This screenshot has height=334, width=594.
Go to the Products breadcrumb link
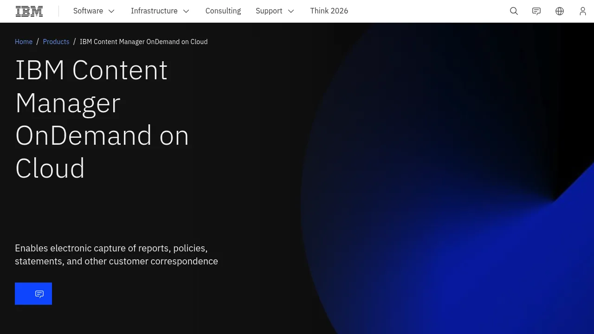click(56, 42)
